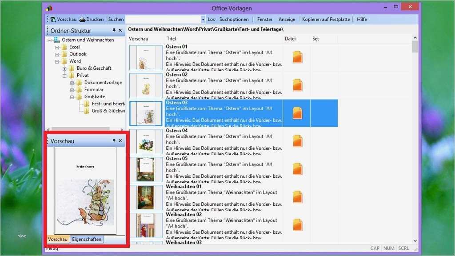Click the Ostern 01 preview thumbnail

click(146, 57)
